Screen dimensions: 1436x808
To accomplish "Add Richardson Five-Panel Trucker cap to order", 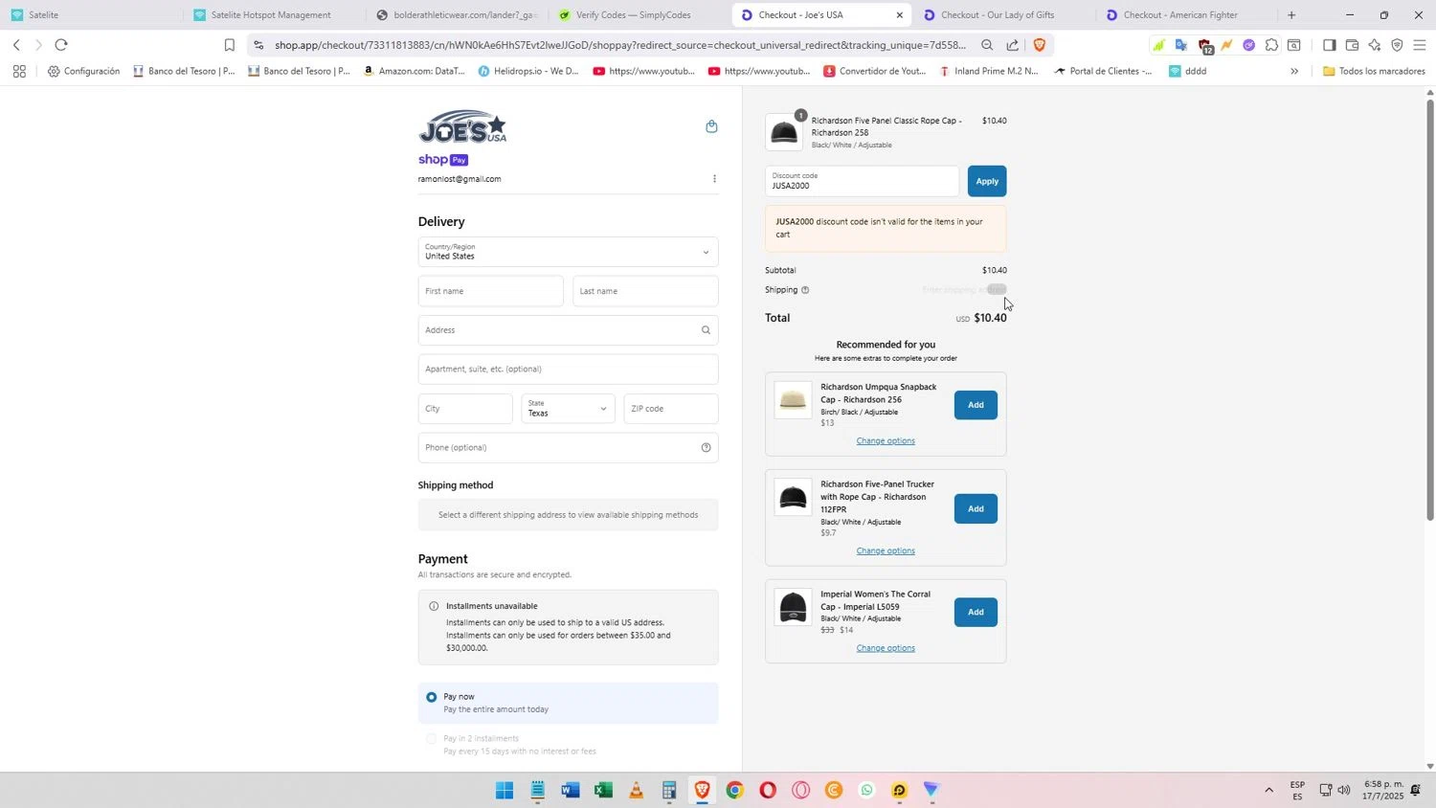I will tap(976, 508).
